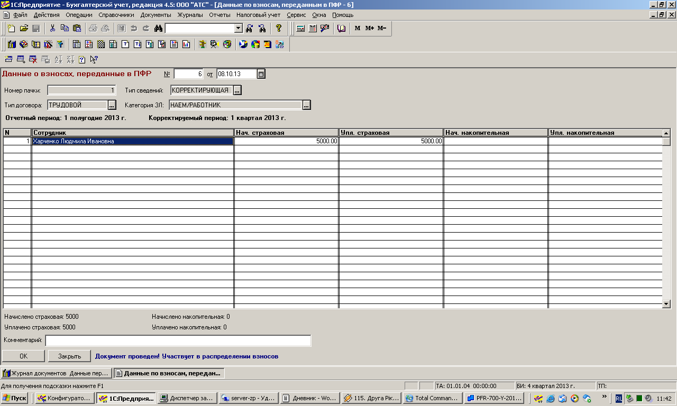This screenshot has height=406, width=677.
Task: Click the Delete row icon with red cross
Action: point(33,59)
